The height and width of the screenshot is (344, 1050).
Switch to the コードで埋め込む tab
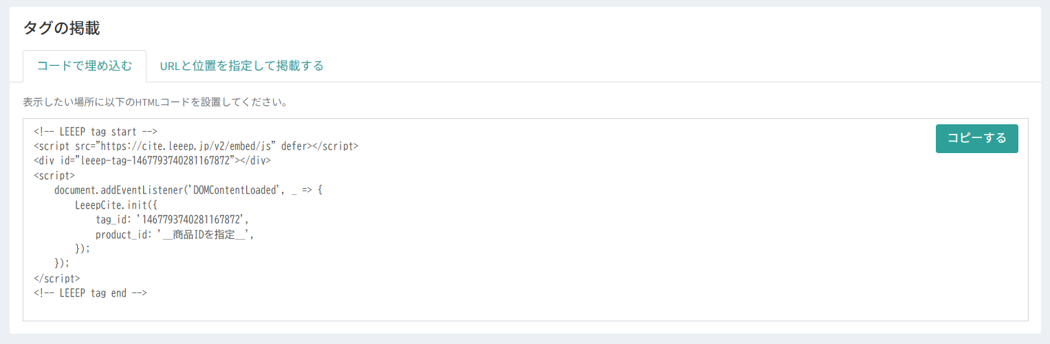tap(84, 67)
